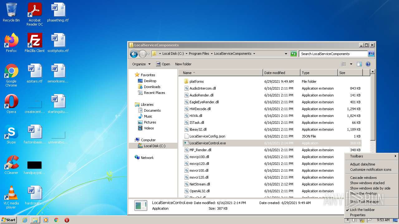Open the Organize dropdown menu
The width and height of the screenshot is (399, 224).
tap(141, 64)
